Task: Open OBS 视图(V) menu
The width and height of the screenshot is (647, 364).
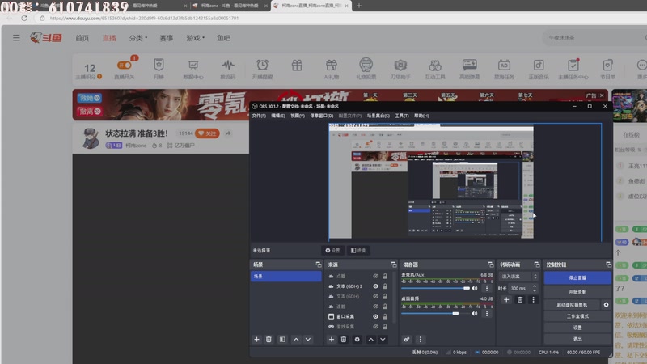Action: (298, 116)
